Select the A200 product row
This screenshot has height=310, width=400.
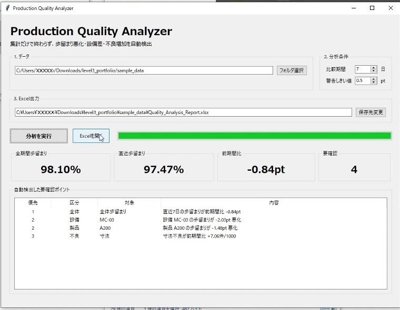[x=201, y=228]
